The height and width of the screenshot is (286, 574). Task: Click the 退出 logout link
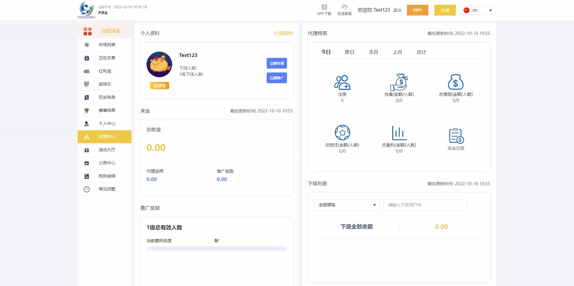pyautogui.click(x=397, y=10)
